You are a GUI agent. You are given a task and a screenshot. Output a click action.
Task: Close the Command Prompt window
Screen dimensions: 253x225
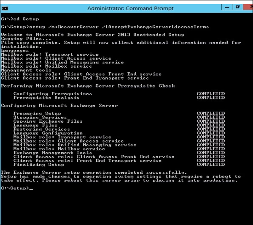249,7
